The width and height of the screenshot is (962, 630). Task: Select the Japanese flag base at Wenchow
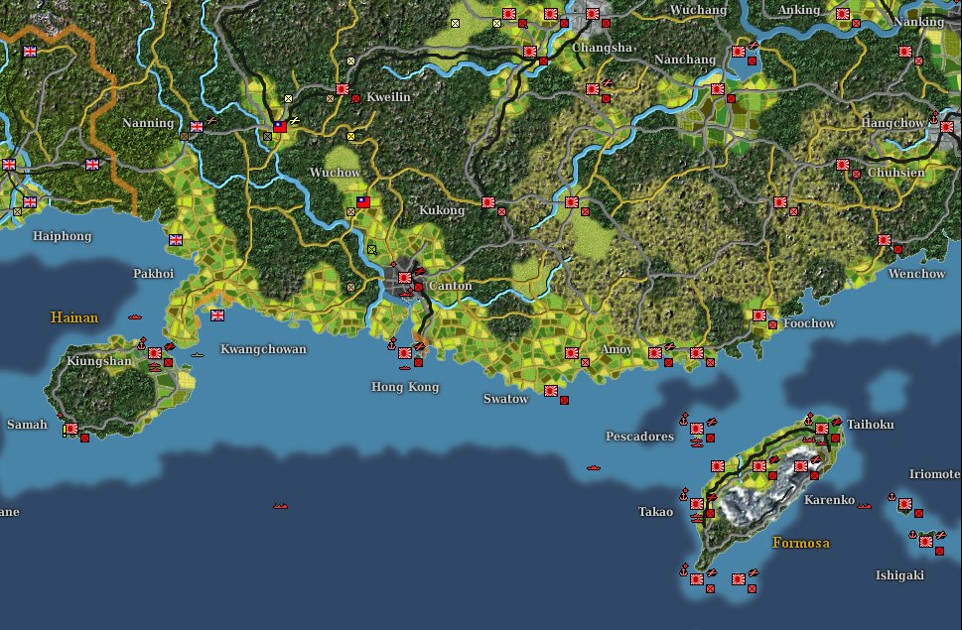click(885, 240)
